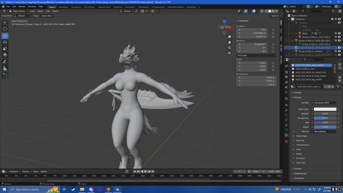
Task: Click the zoom magnifier viewport icon
Action: pos(229,37)
